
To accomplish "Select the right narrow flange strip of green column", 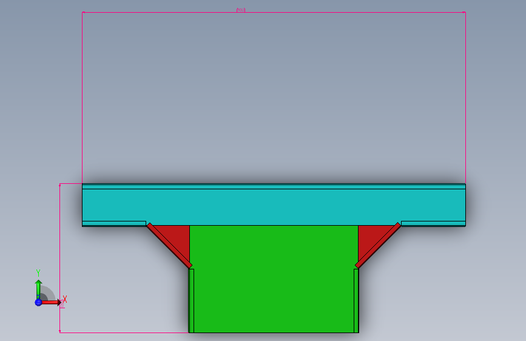I will point(356,301).
